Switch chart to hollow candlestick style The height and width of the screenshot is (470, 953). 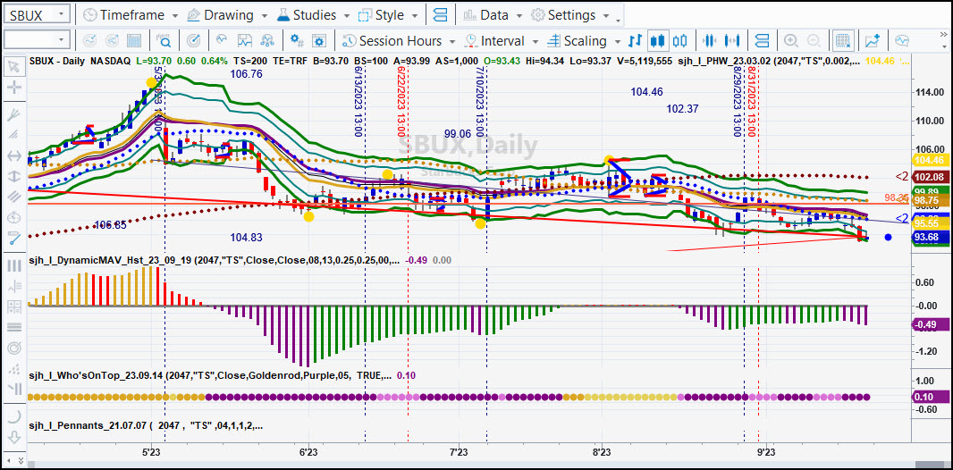tap(679, 41)
